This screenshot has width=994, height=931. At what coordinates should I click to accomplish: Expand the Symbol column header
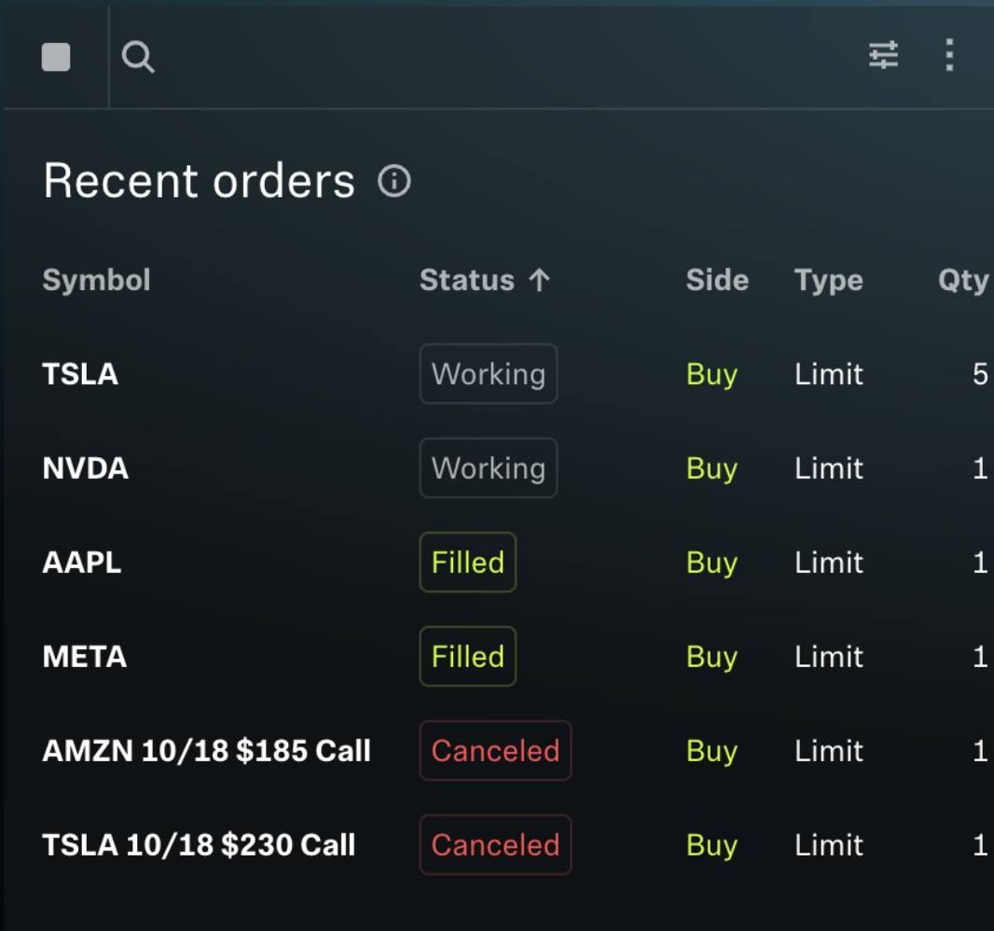coord(96,279)
